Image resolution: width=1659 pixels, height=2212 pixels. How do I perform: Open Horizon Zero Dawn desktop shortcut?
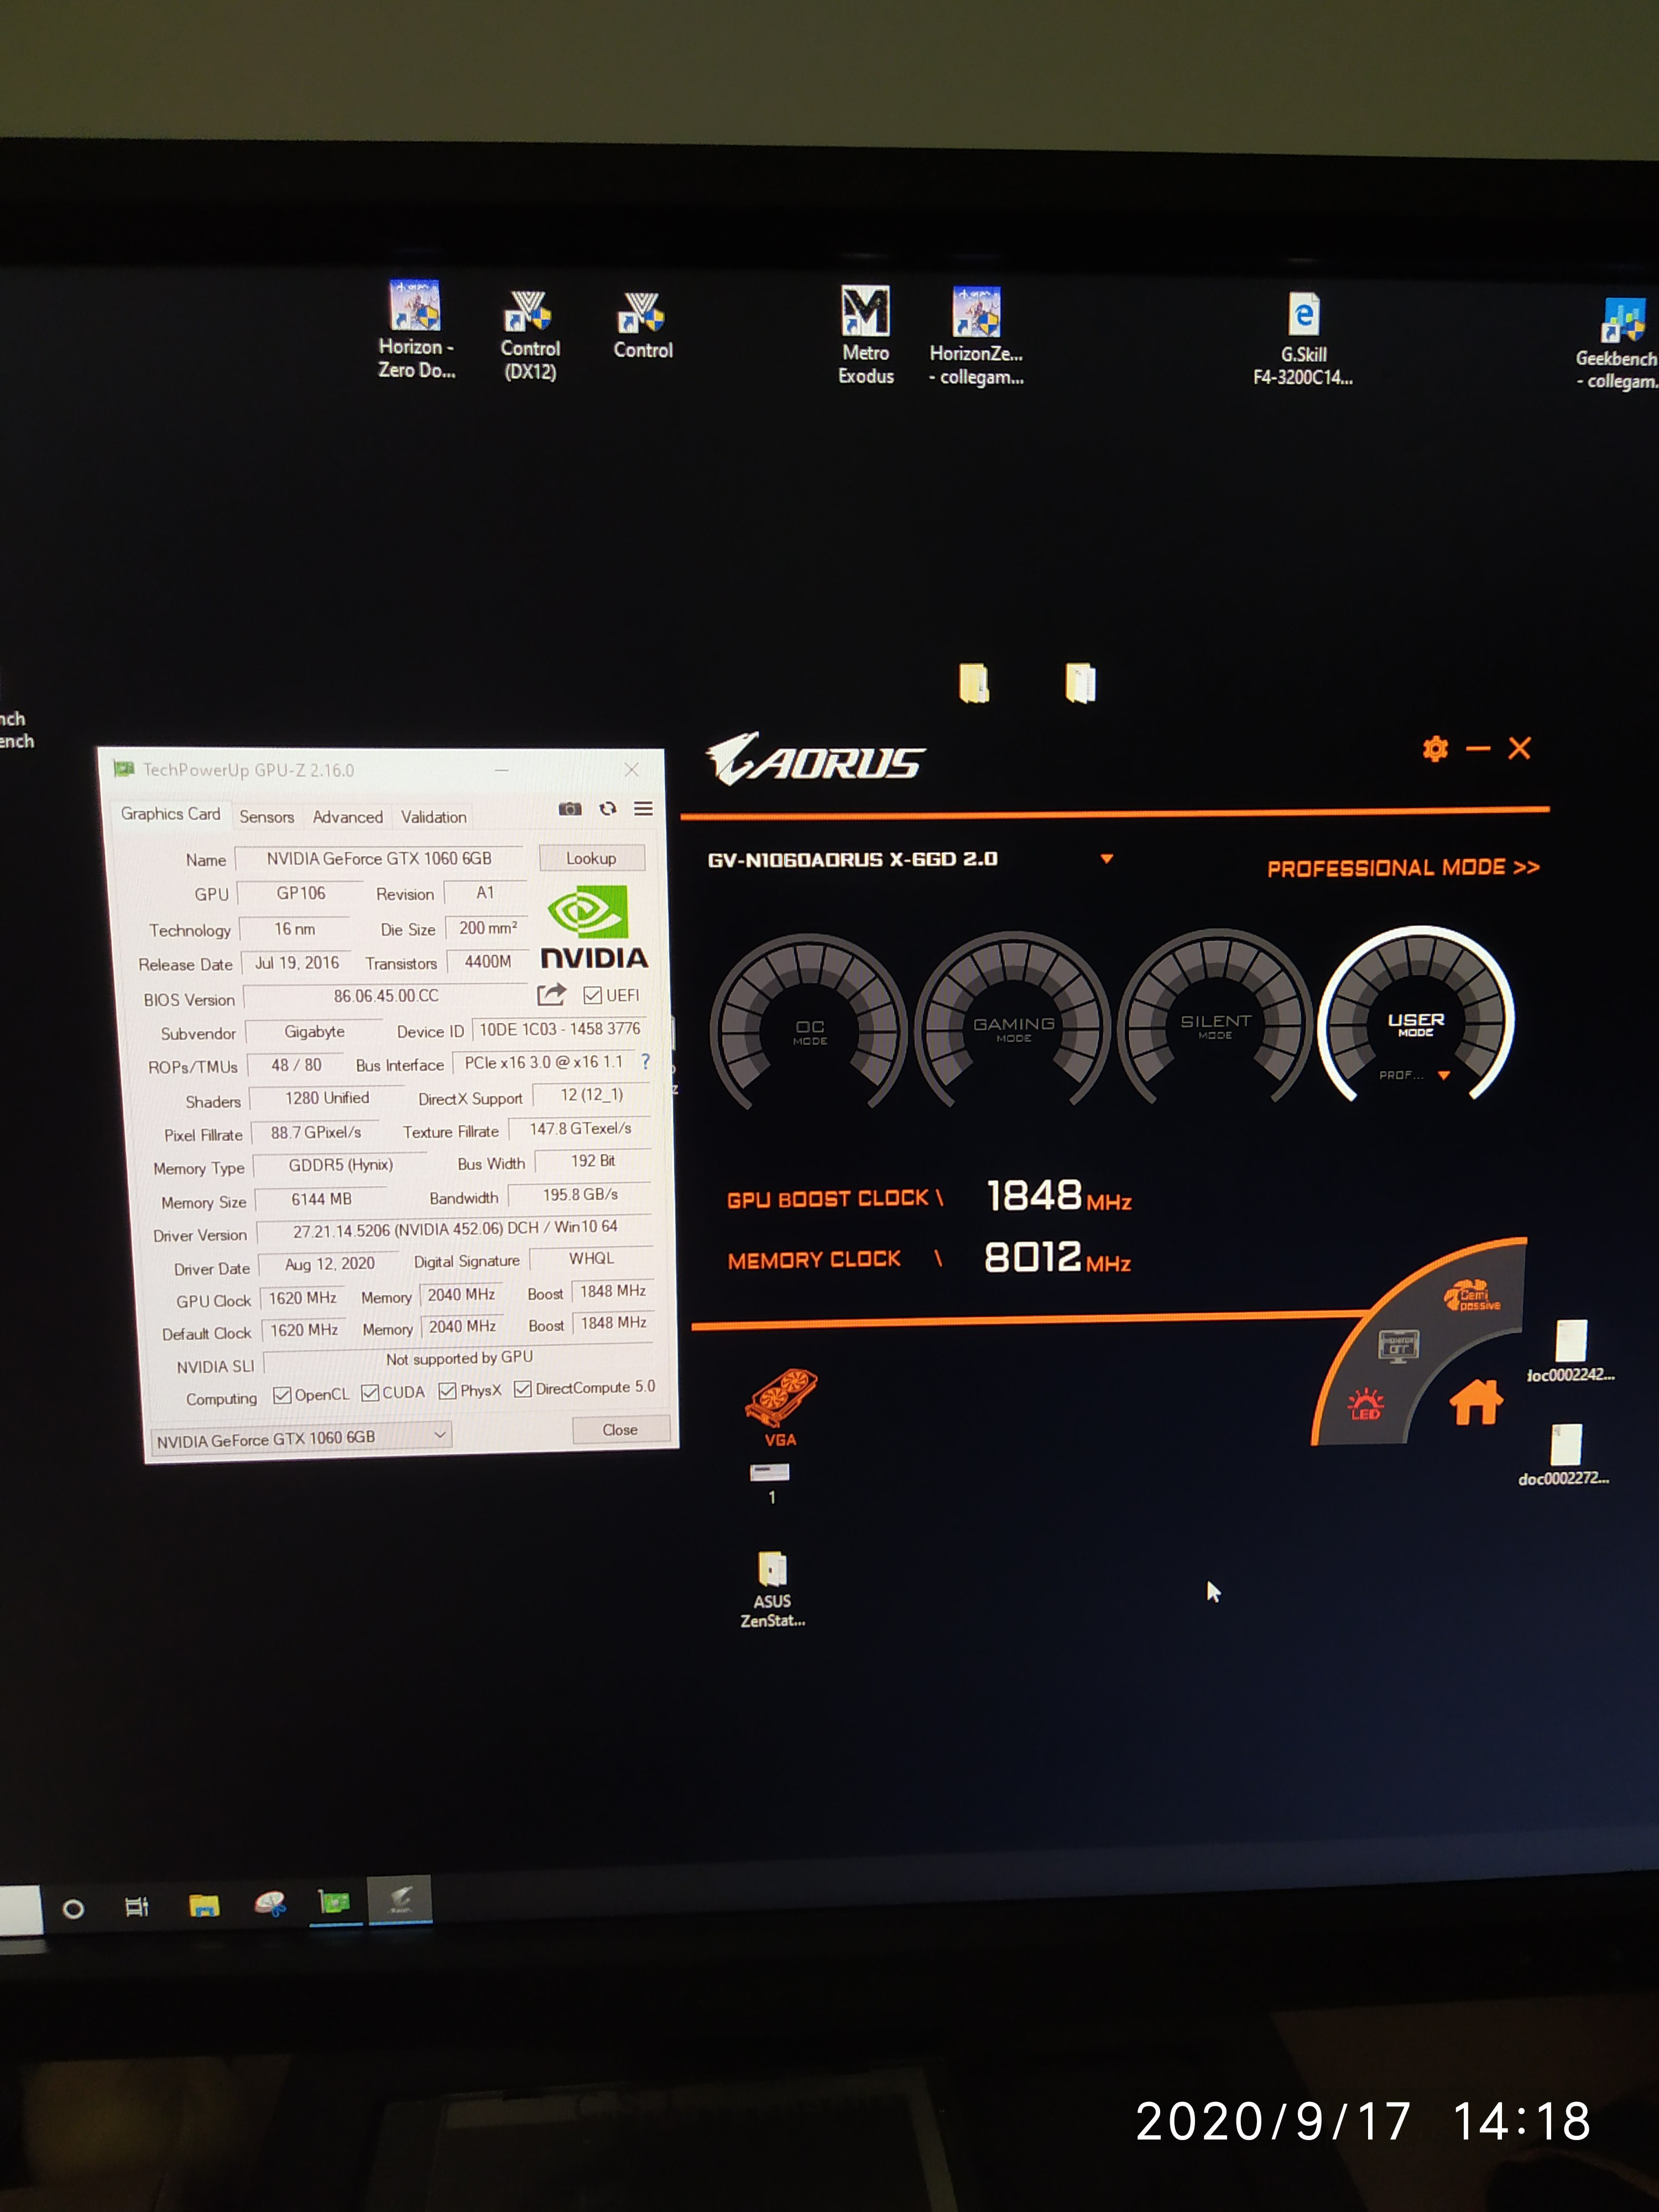pos(416,330)
